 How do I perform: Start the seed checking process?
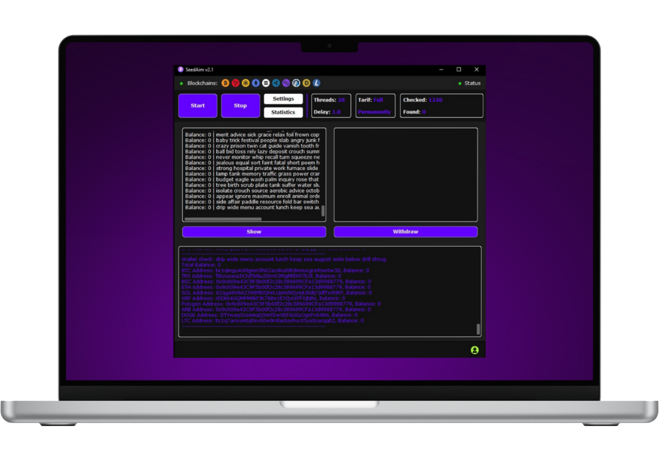(198, 106)
